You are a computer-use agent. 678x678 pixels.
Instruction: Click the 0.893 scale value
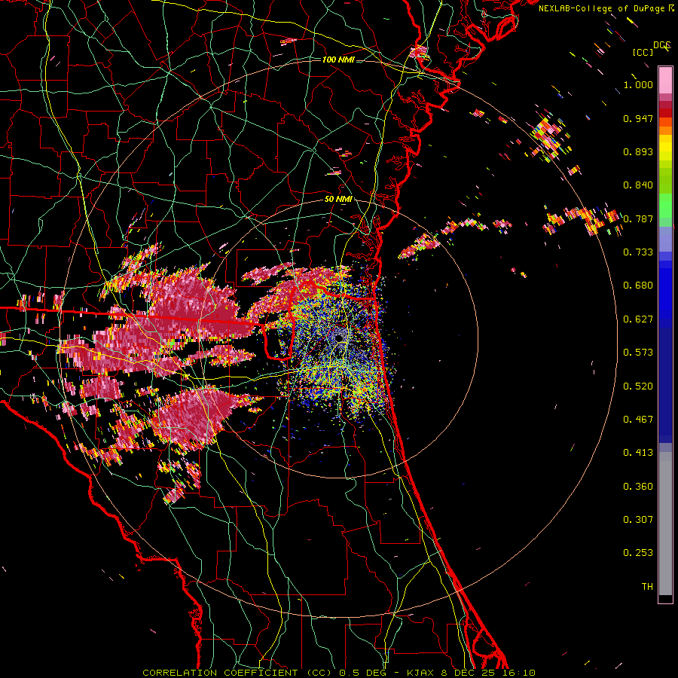pyautogui.click(x=638, y=151)
